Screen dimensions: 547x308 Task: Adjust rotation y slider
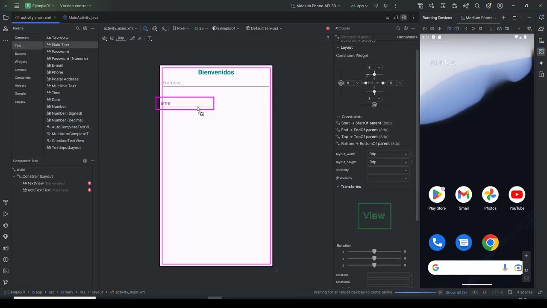[374, 258]
